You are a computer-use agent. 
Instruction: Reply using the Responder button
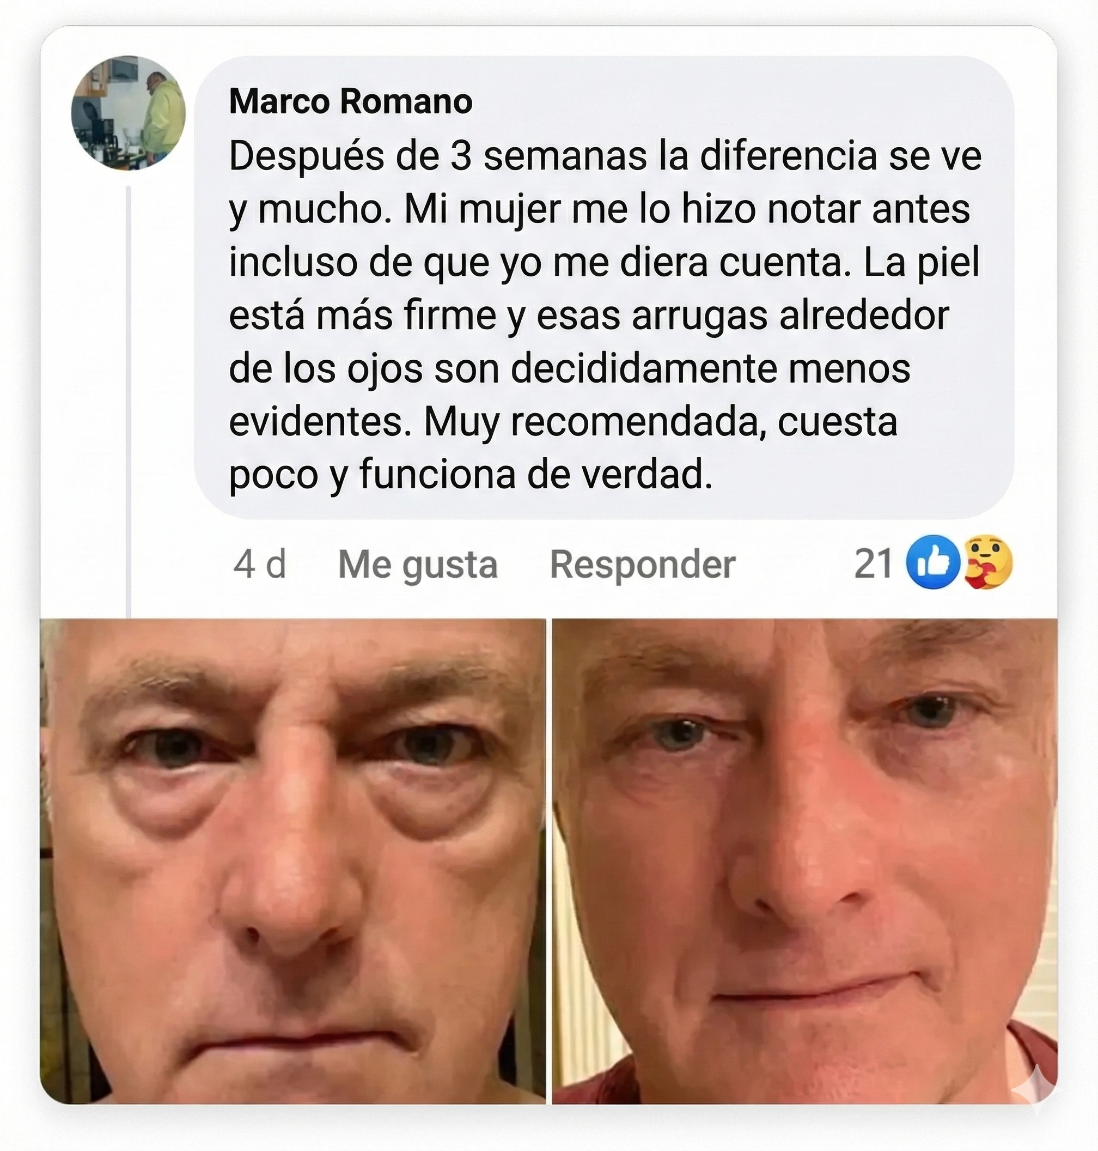pos(643,564)
